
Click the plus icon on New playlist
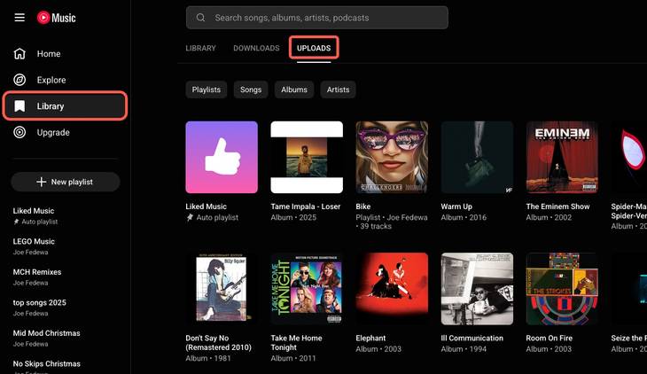(42, 182)
